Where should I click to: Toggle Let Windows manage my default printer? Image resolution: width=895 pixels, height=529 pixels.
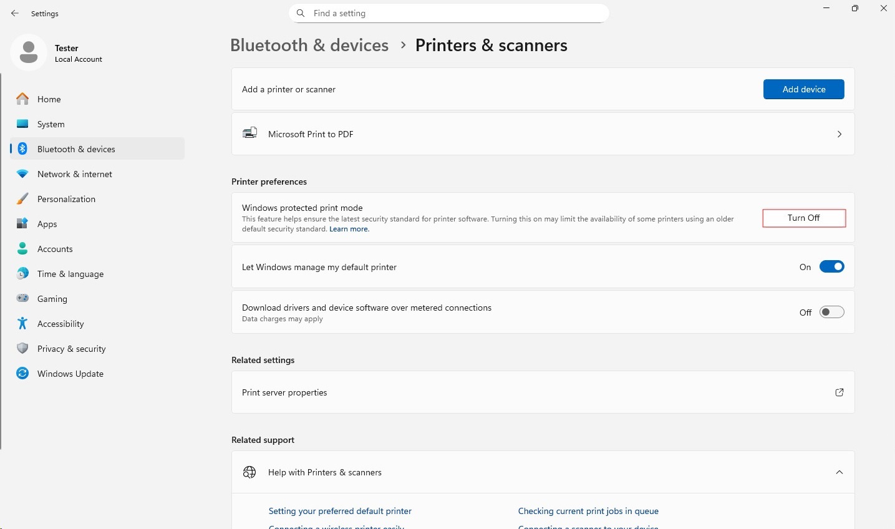coord(831,267)
